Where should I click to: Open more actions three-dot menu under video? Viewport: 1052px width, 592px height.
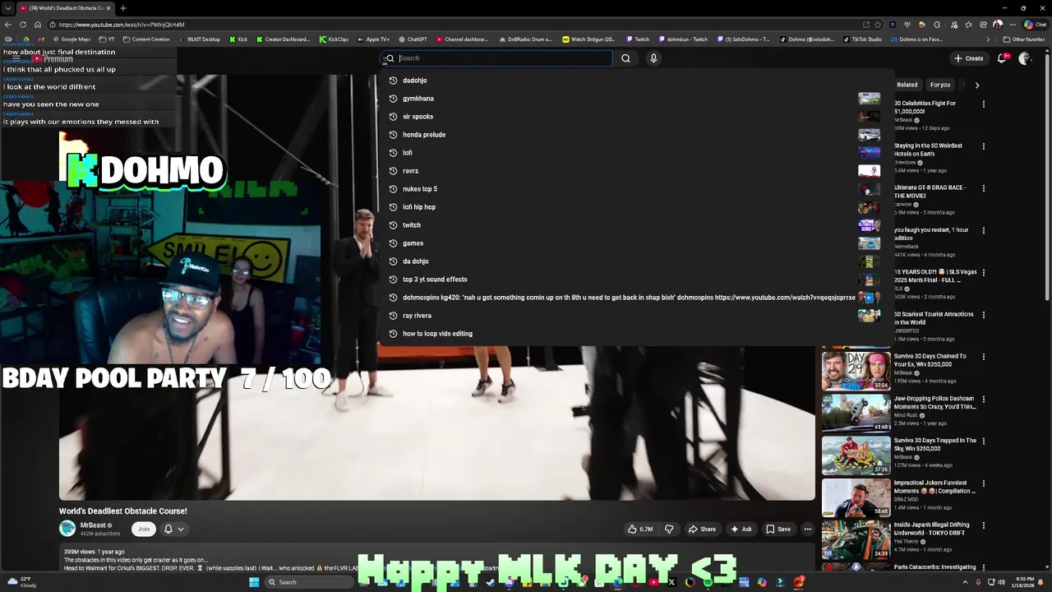click(x=808, y=529)
